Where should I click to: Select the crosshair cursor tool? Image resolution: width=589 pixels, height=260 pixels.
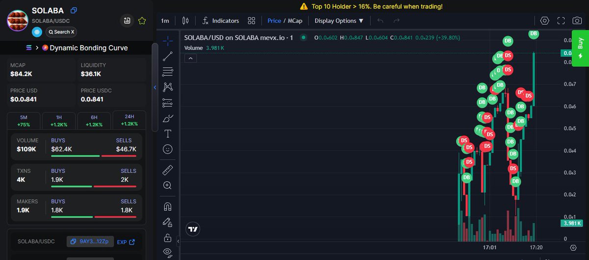167,40
